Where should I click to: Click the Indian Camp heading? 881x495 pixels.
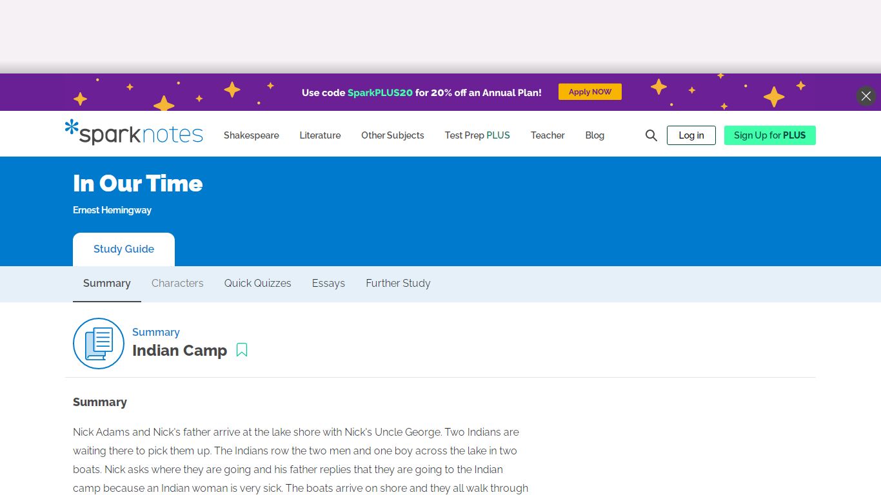180,351
